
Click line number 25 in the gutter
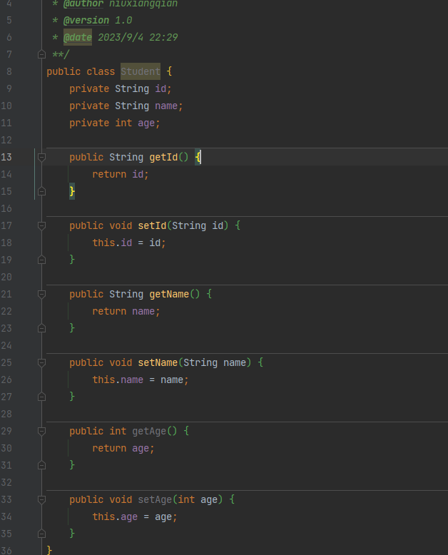point(6,362)
